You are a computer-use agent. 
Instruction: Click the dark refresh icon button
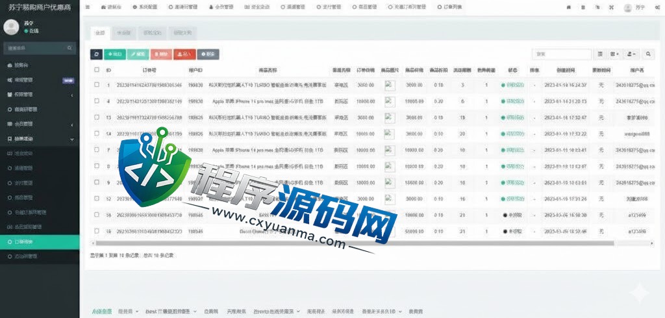[x=96, y=55]
